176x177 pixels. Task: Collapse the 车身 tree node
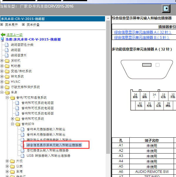pos(2,92)
